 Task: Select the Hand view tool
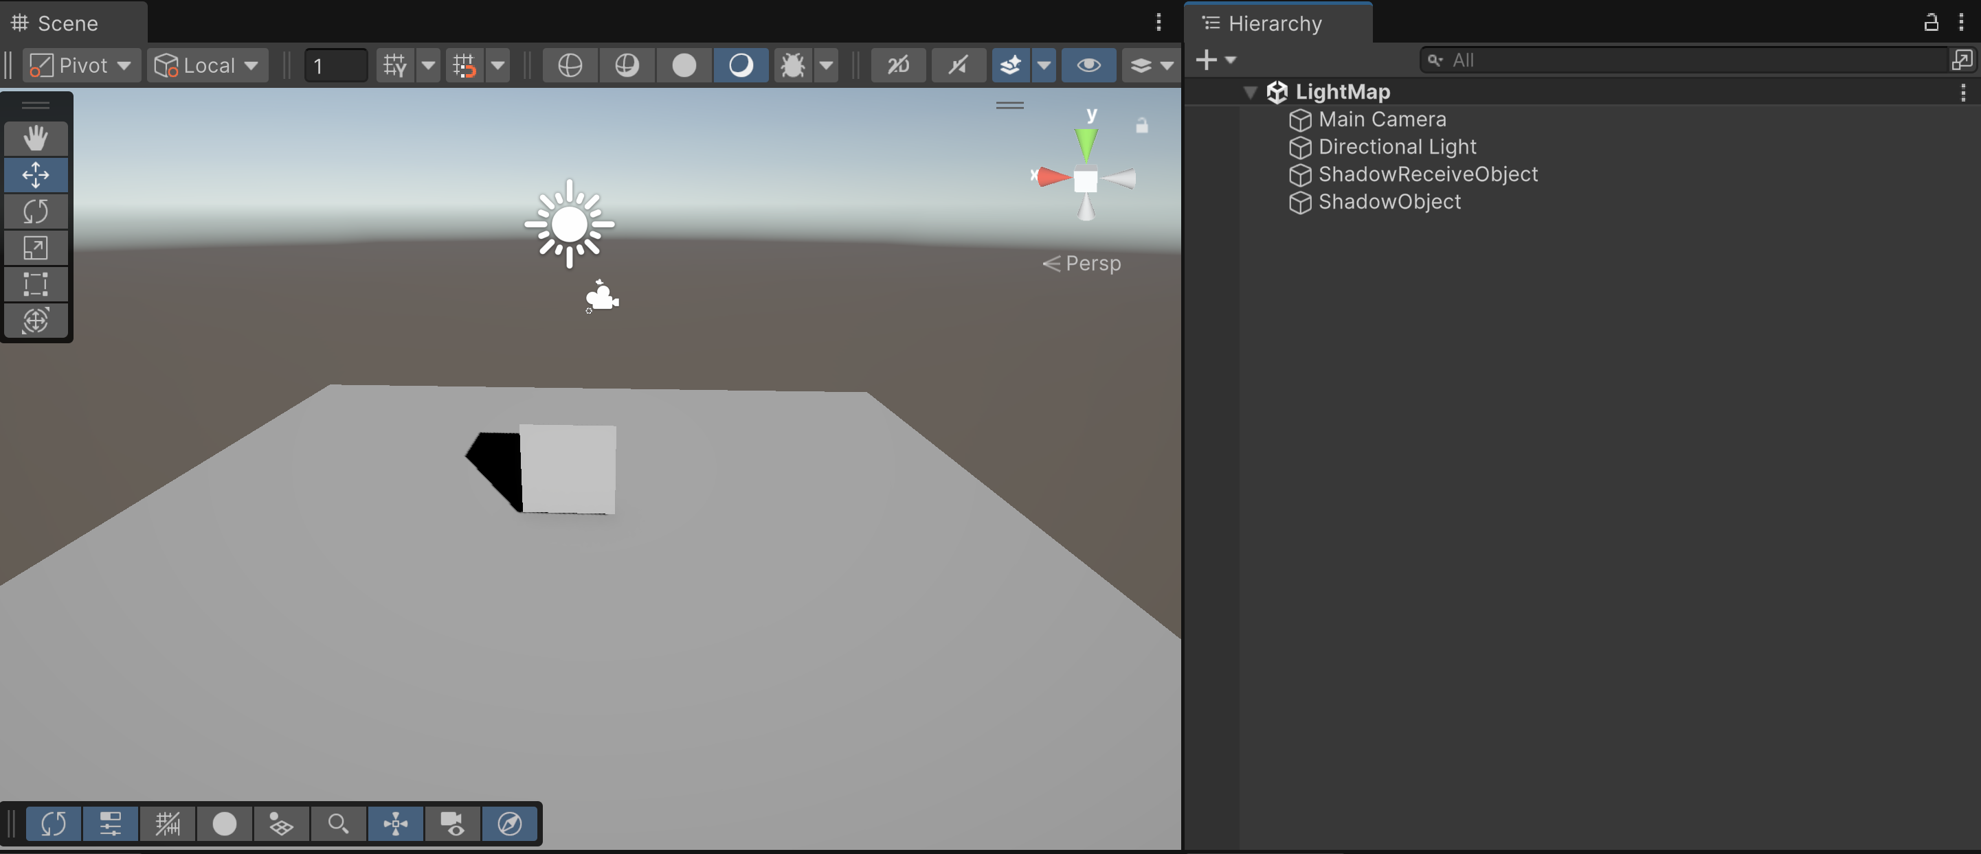(35, 138)
